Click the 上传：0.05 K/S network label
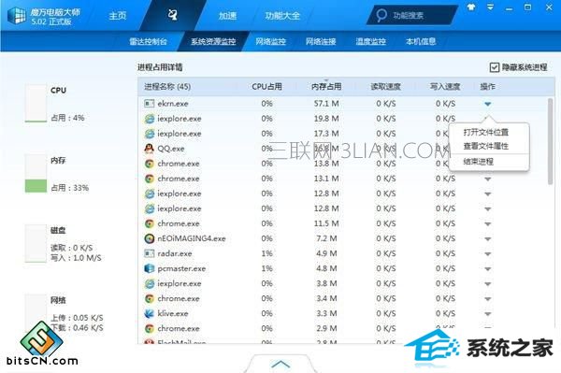The image size is (561, 373). [x=77, y=318]
